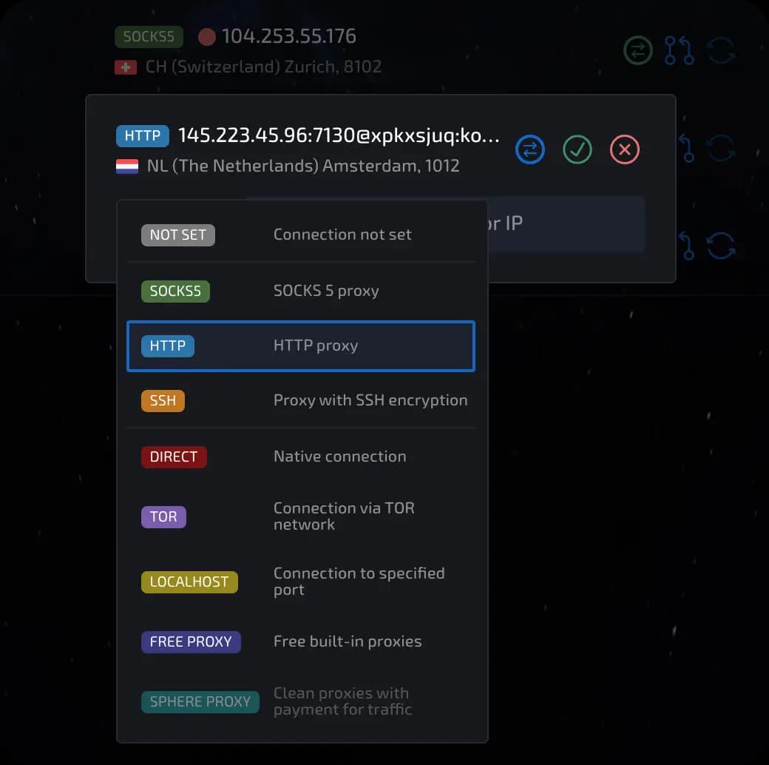Confirm proxy settings with the green checkmark icon
Screen dimensions: 769x765
577,149
